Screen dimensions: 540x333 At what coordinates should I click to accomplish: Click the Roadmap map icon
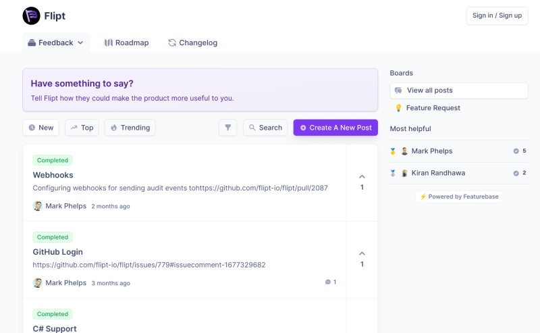[x=109, y=43]
